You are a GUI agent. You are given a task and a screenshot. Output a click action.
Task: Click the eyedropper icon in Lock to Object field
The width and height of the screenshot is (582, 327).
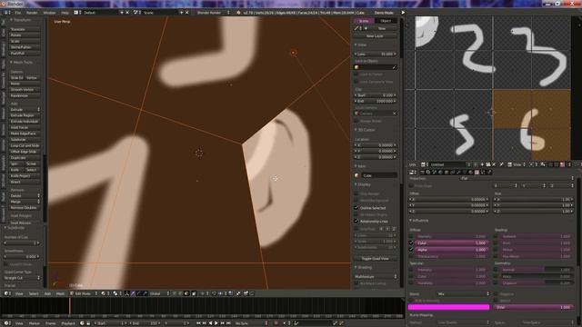pyautogui.click(x=394, y=67)
